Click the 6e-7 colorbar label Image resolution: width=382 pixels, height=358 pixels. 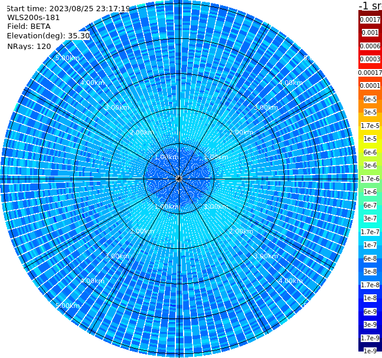pos(370,205)
